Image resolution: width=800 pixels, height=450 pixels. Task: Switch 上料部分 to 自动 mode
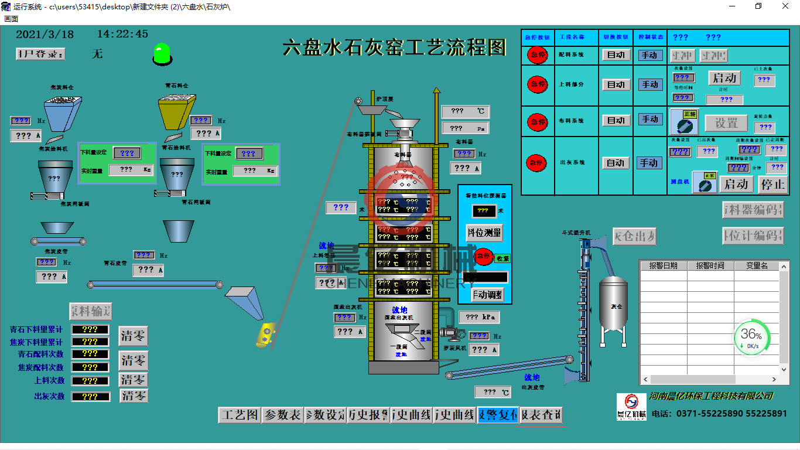(x=616, y=85)
